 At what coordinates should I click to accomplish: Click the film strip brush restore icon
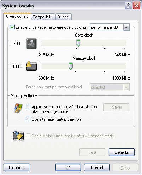(x=18, y=136)
